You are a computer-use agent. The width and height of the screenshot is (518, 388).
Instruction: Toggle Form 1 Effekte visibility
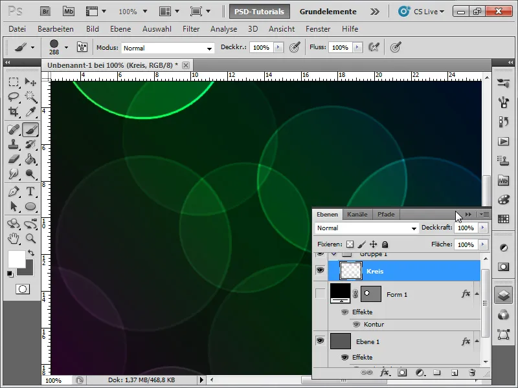344,312
